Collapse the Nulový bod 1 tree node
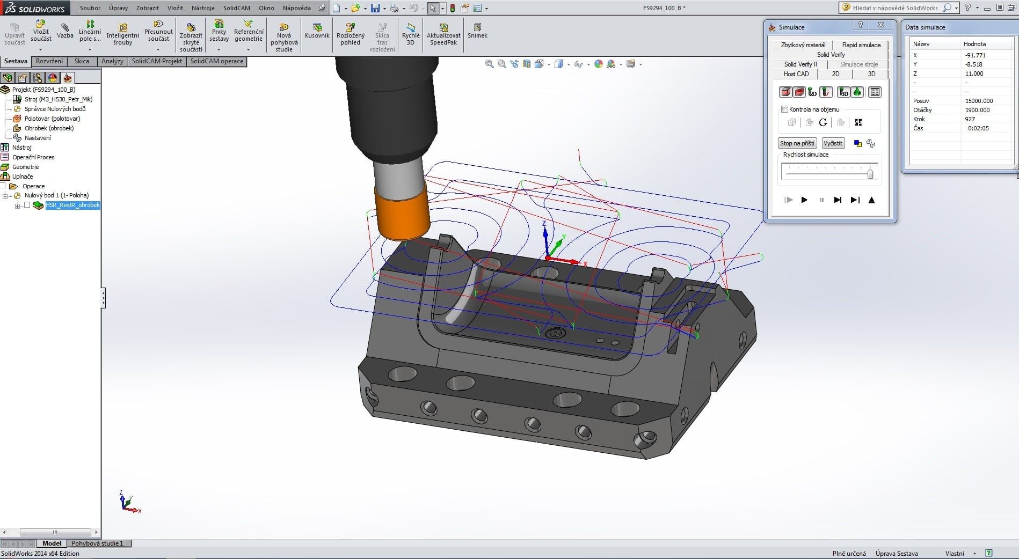 (x=5, y=196)
